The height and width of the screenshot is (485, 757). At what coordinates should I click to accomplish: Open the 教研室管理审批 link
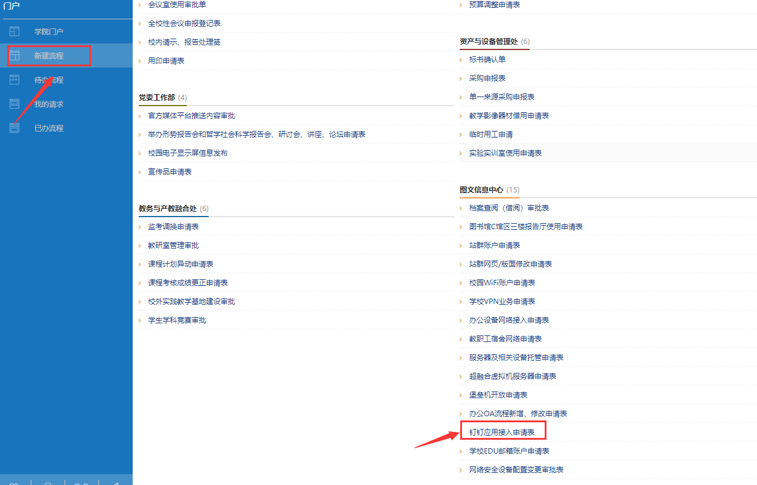click(x=173, y=245)
